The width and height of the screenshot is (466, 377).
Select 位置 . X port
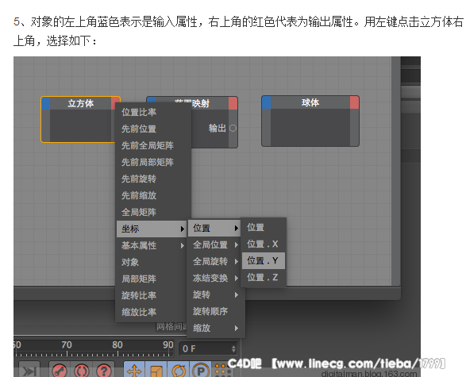tap(264, 244)
